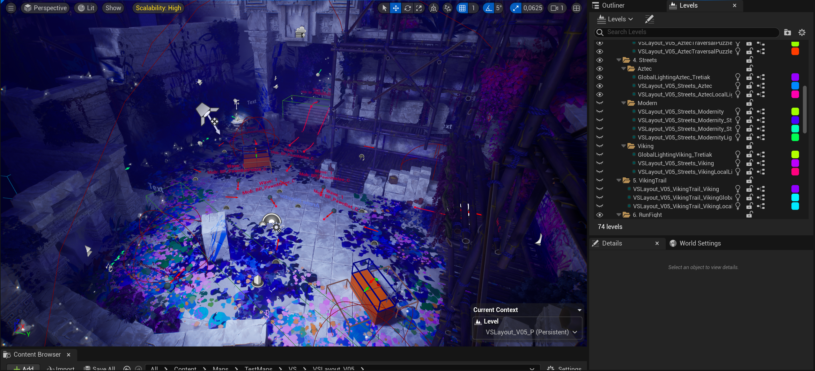815x371 pixels.
Task: Open the Perspective view dropdown
Action: (x=45, y=8)
